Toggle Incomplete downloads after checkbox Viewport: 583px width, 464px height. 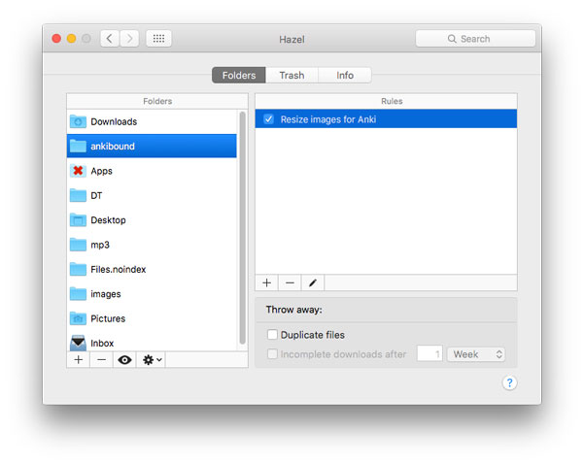tap(272, 354)
